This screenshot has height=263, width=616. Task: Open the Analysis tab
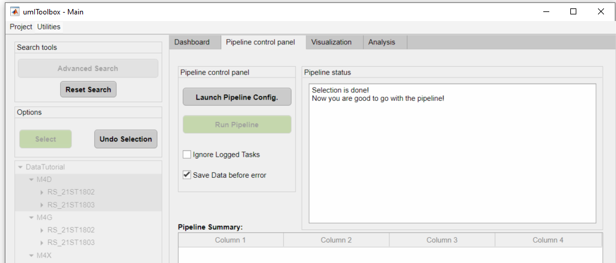coord(382,42)
